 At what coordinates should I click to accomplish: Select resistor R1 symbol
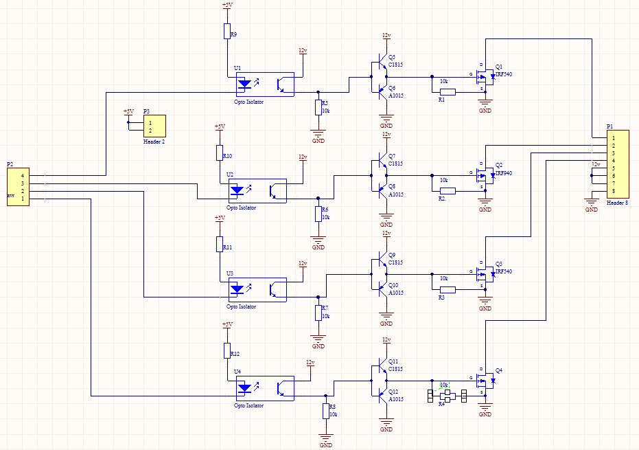click(x=448, y=92)
